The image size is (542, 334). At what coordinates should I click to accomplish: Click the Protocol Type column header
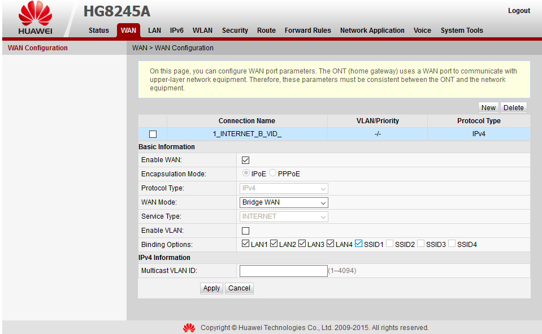(x=479, y=121)
